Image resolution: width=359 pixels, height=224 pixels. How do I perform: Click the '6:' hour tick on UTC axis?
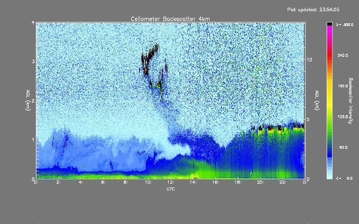(104, 182)
